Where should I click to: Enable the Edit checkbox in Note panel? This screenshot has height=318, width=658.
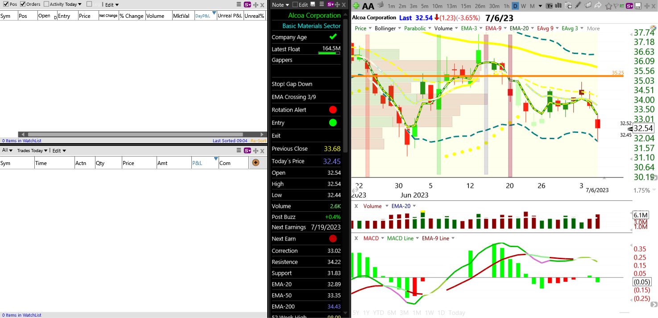tap(295, 4)
